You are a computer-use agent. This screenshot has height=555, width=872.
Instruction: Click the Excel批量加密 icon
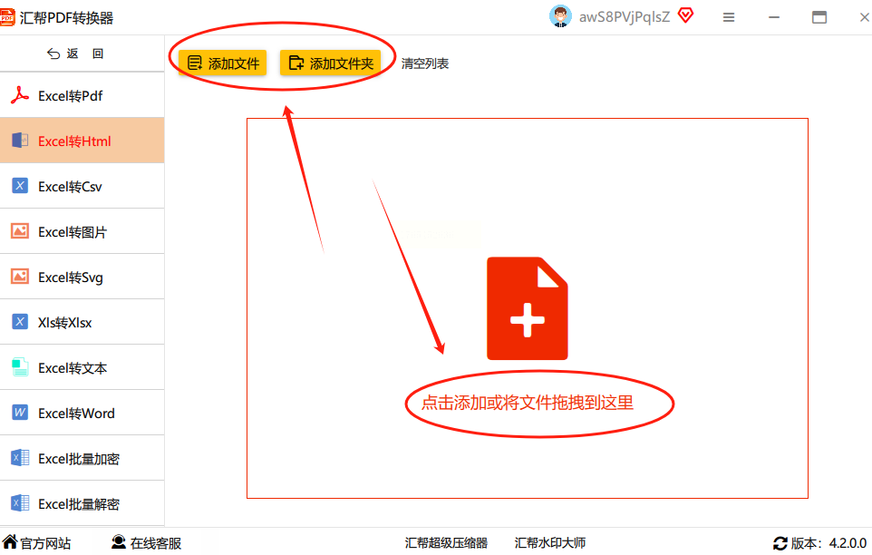coord(21,458)
